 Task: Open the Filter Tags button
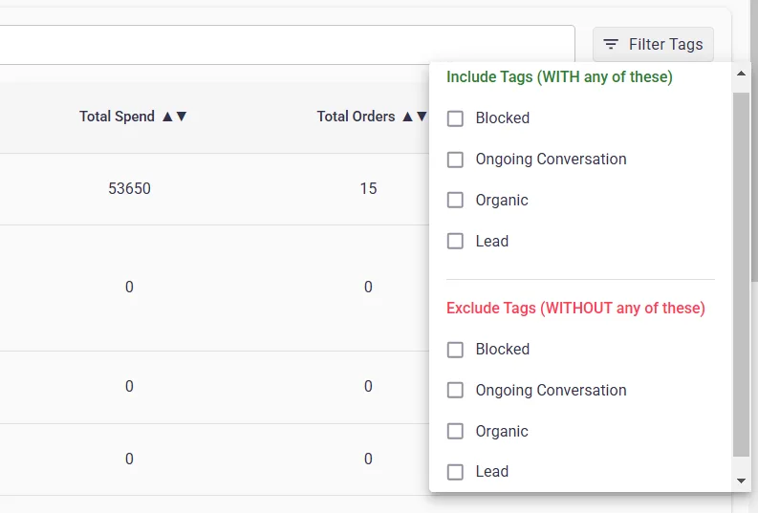pos(653,45)
